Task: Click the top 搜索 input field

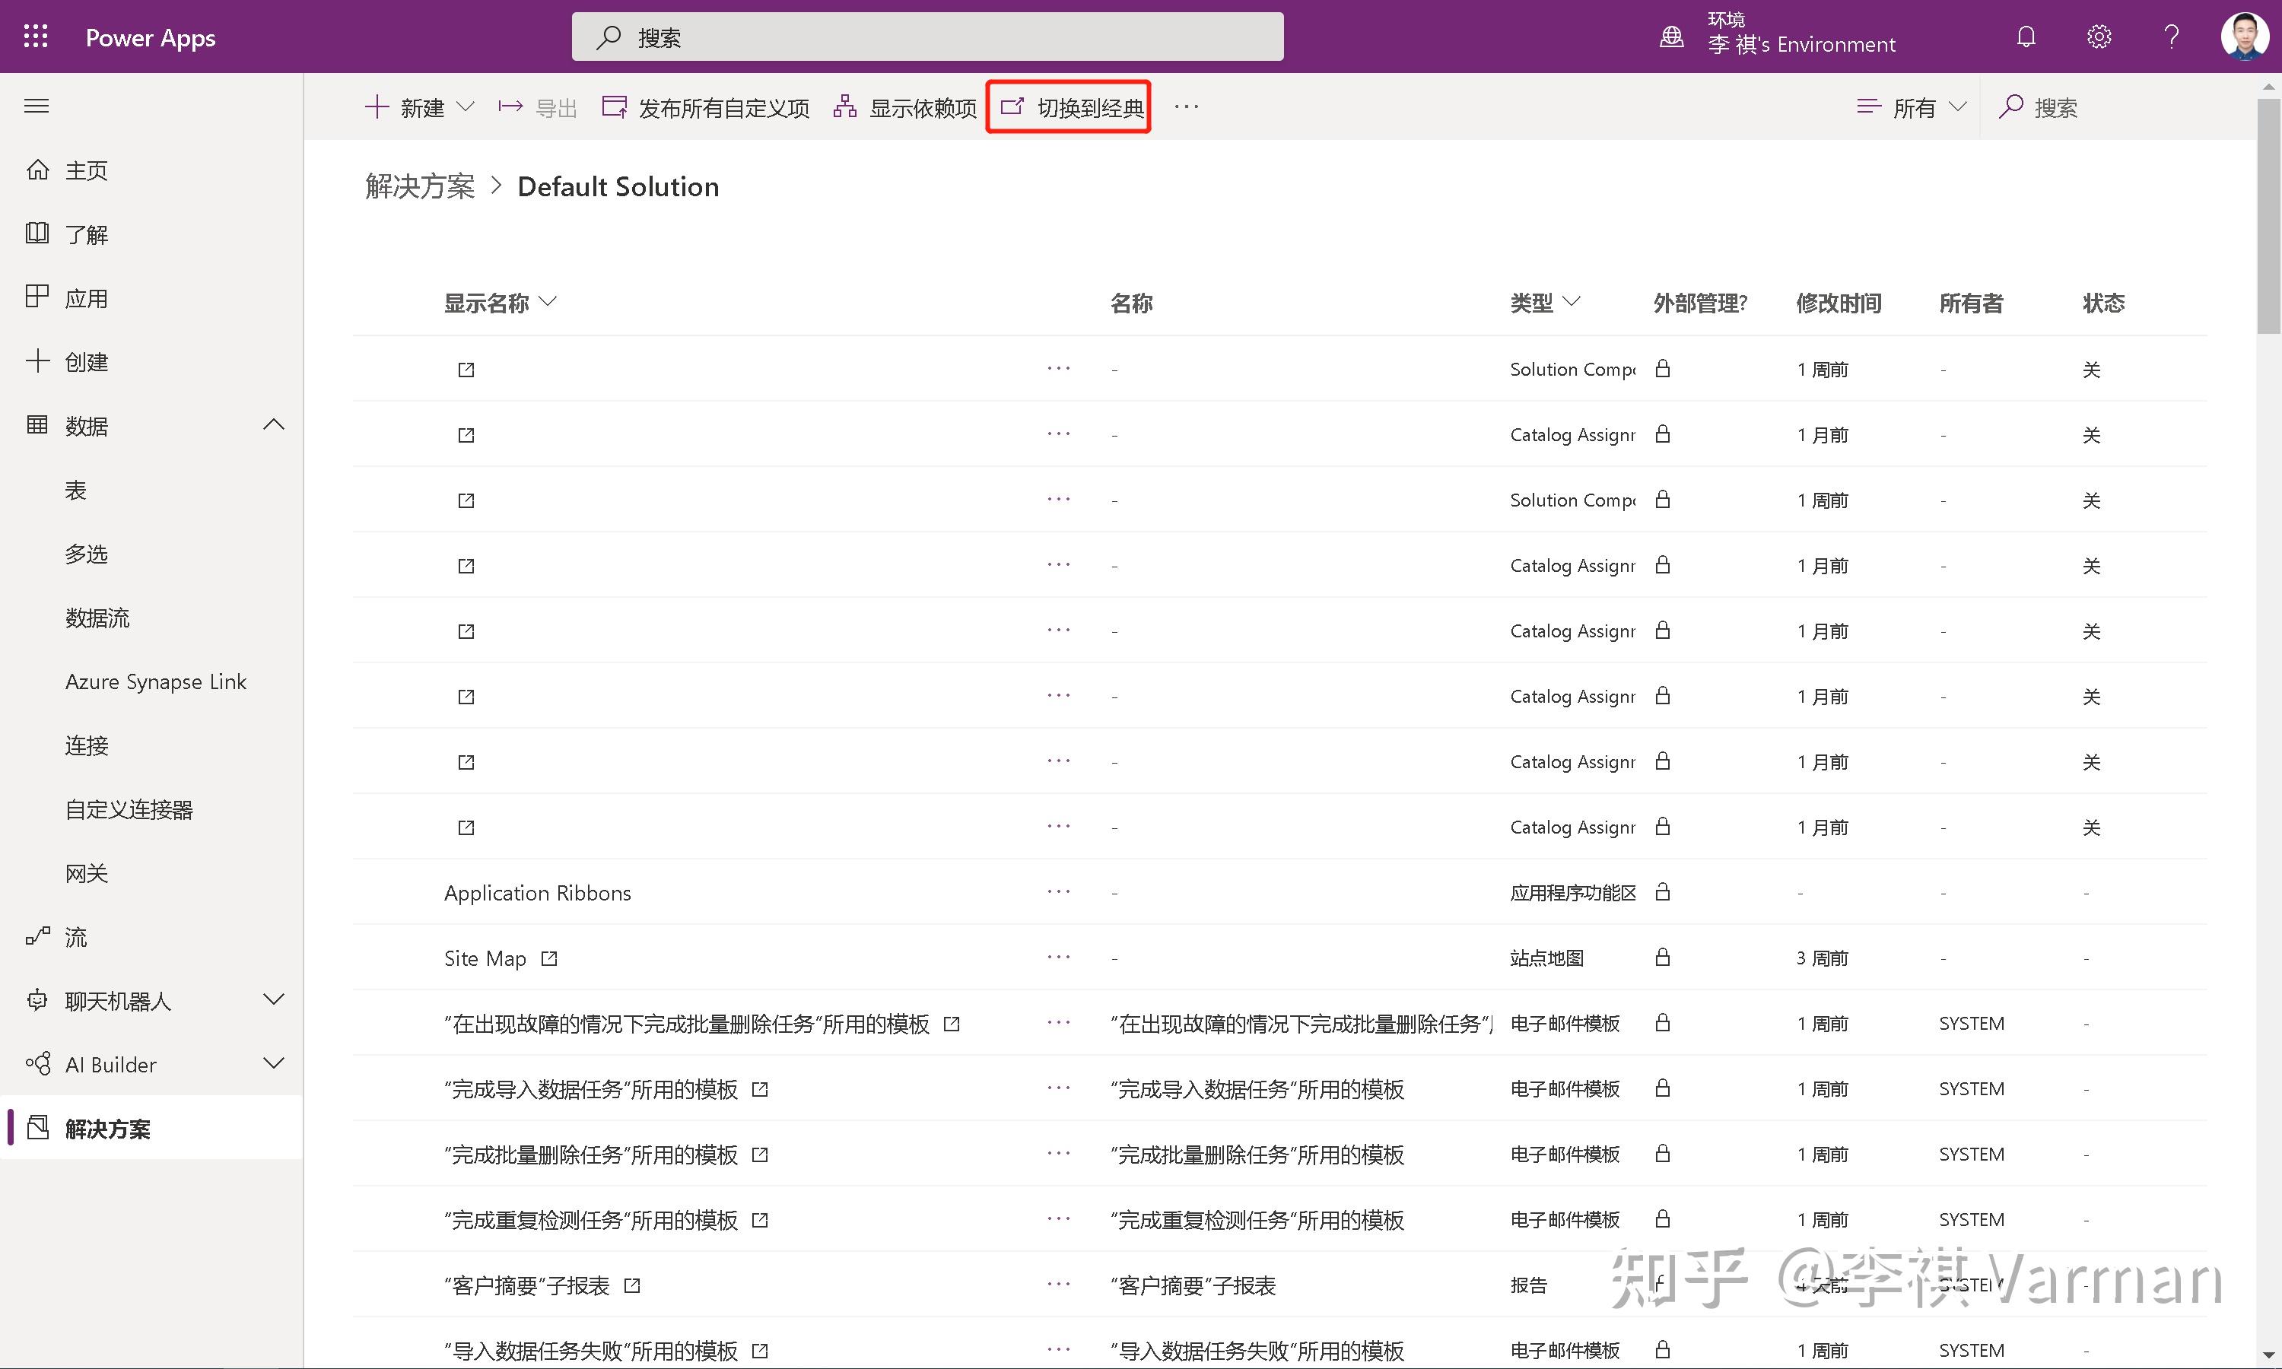Action: pyautogui.click(x=927, y=37)
